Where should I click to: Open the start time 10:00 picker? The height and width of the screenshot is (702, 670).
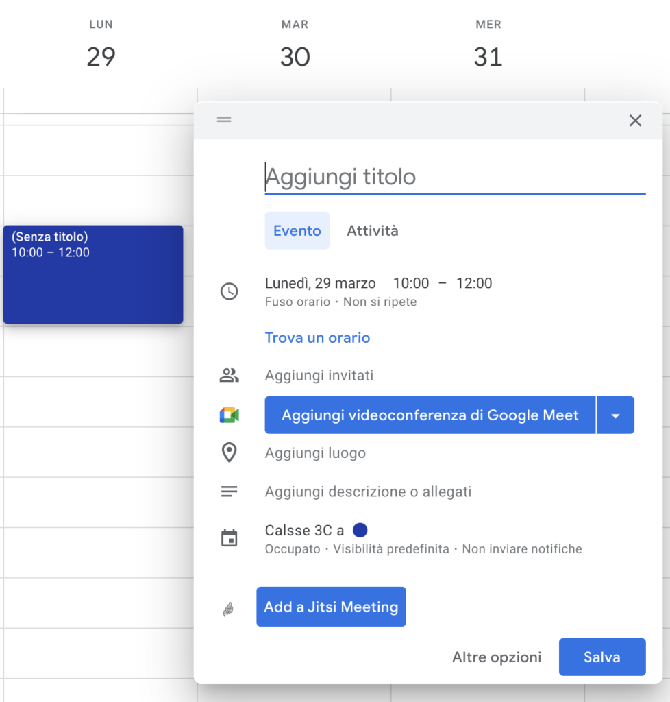410,283
